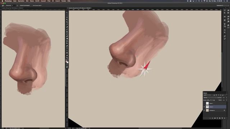Image resolution: width=230 pixels, height=129 pixels.
Task: Click the Fläche fill value field
Action: click(x=224, y=100)
